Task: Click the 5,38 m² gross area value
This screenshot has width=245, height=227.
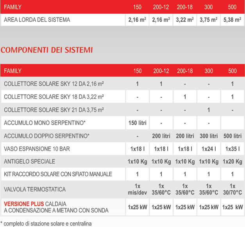Action: pos(232,20)
